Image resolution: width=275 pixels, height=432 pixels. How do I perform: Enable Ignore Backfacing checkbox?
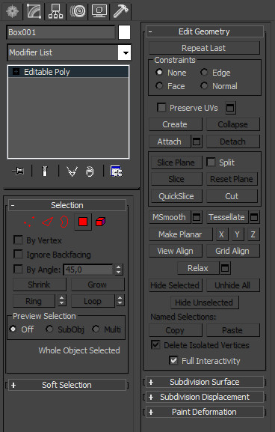(18, 255)
